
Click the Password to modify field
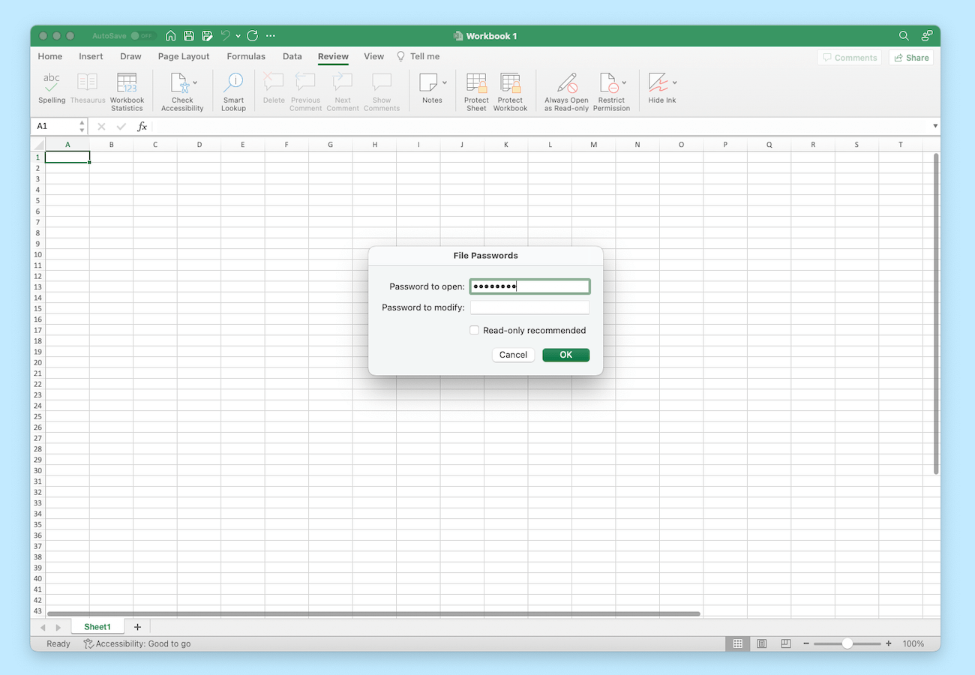point(529,307)
